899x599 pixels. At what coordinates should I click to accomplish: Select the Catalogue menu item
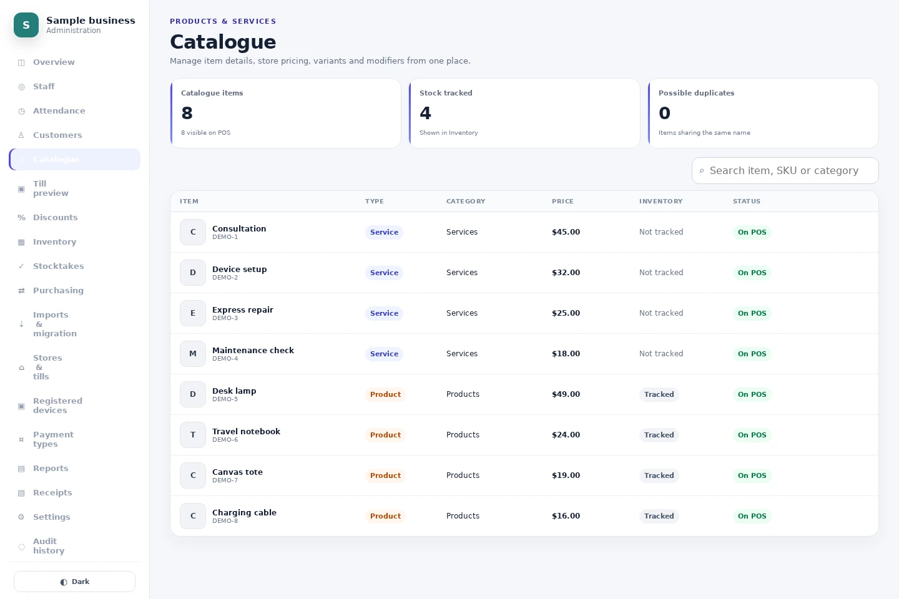[74, 160]
